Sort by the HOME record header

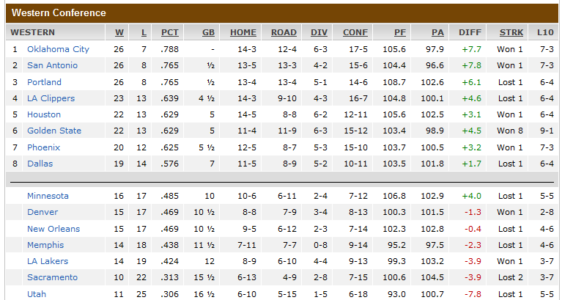[243, 32]
